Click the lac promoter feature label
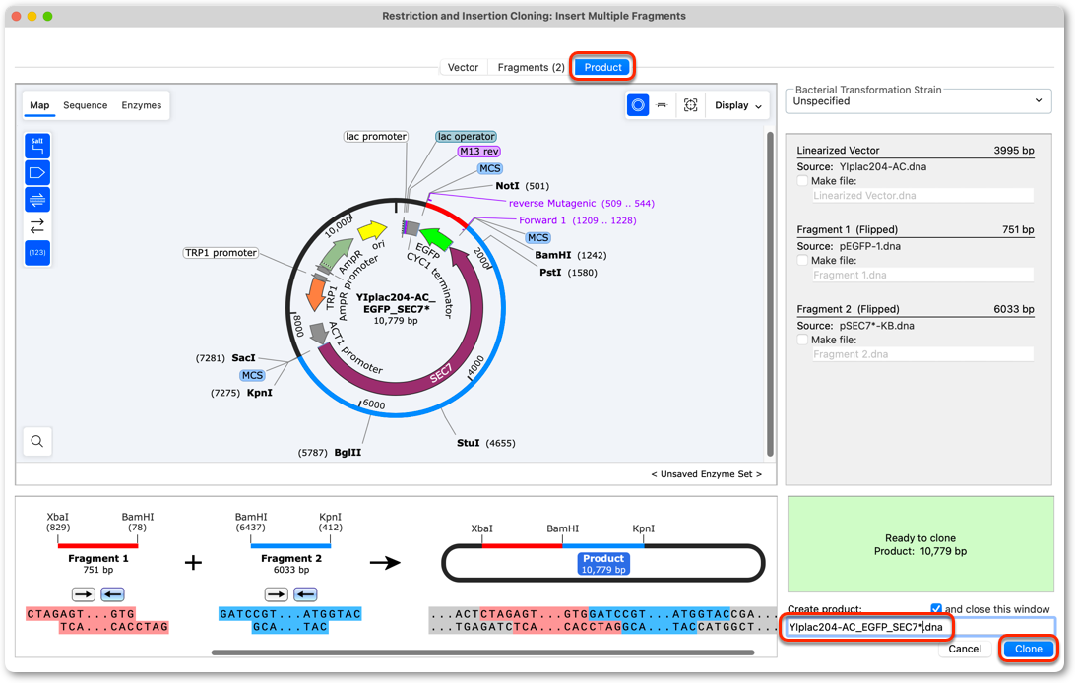 [376, 137]
